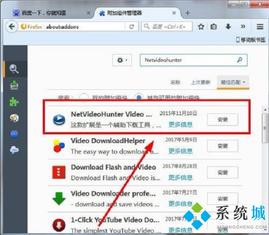This screenshot has width=269, height=235.
Task: Click the Download Flash and Video red icon
Action: point(59,172)
